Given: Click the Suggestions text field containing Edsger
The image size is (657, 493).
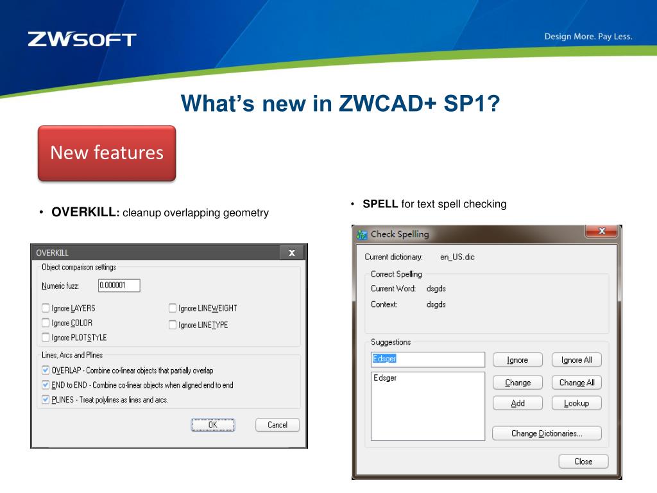Looking at the screenshot, I should (428, 359).
